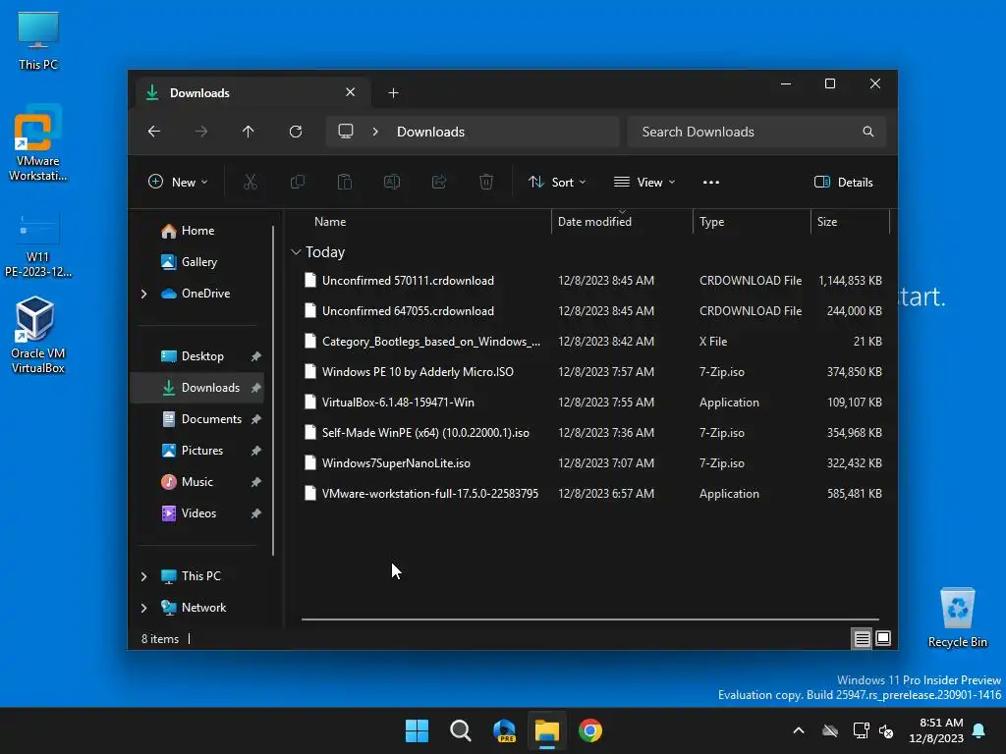
Task: Select the W11 PE-2023-12 desktop file
Action: pyautogui.click(x=38, y=245)
